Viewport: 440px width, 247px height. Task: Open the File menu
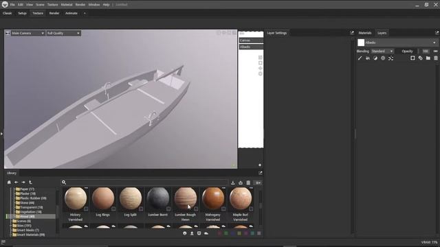click(x=12, y=5)
